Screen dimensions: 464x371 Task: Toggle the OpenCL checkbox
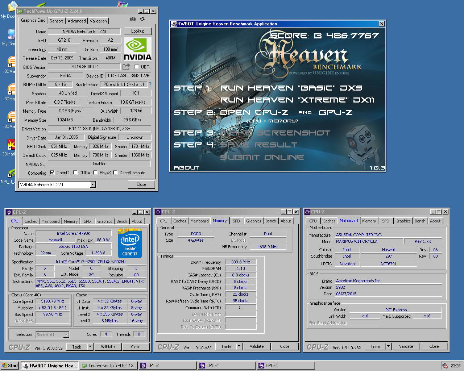[52, 173]
